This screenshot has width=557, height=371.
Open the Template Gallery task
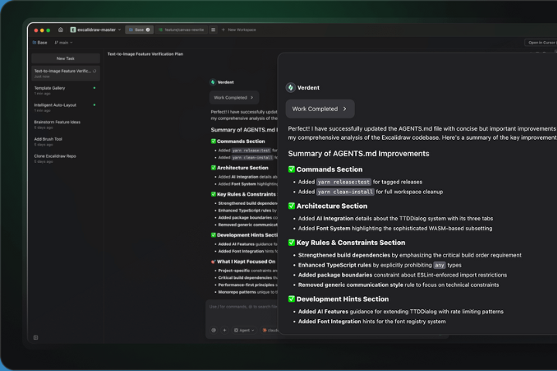tap(66, 90)
